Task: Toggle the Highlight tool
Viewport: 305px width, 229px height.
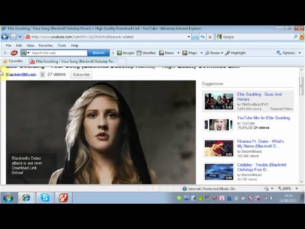Action: coord(235,53)
